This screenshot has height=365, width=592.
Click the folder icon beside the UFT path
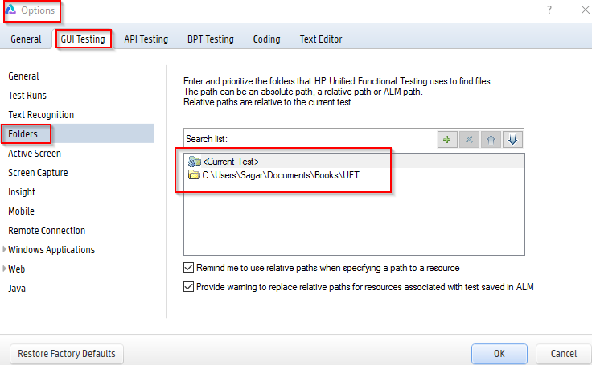(193, 175)
